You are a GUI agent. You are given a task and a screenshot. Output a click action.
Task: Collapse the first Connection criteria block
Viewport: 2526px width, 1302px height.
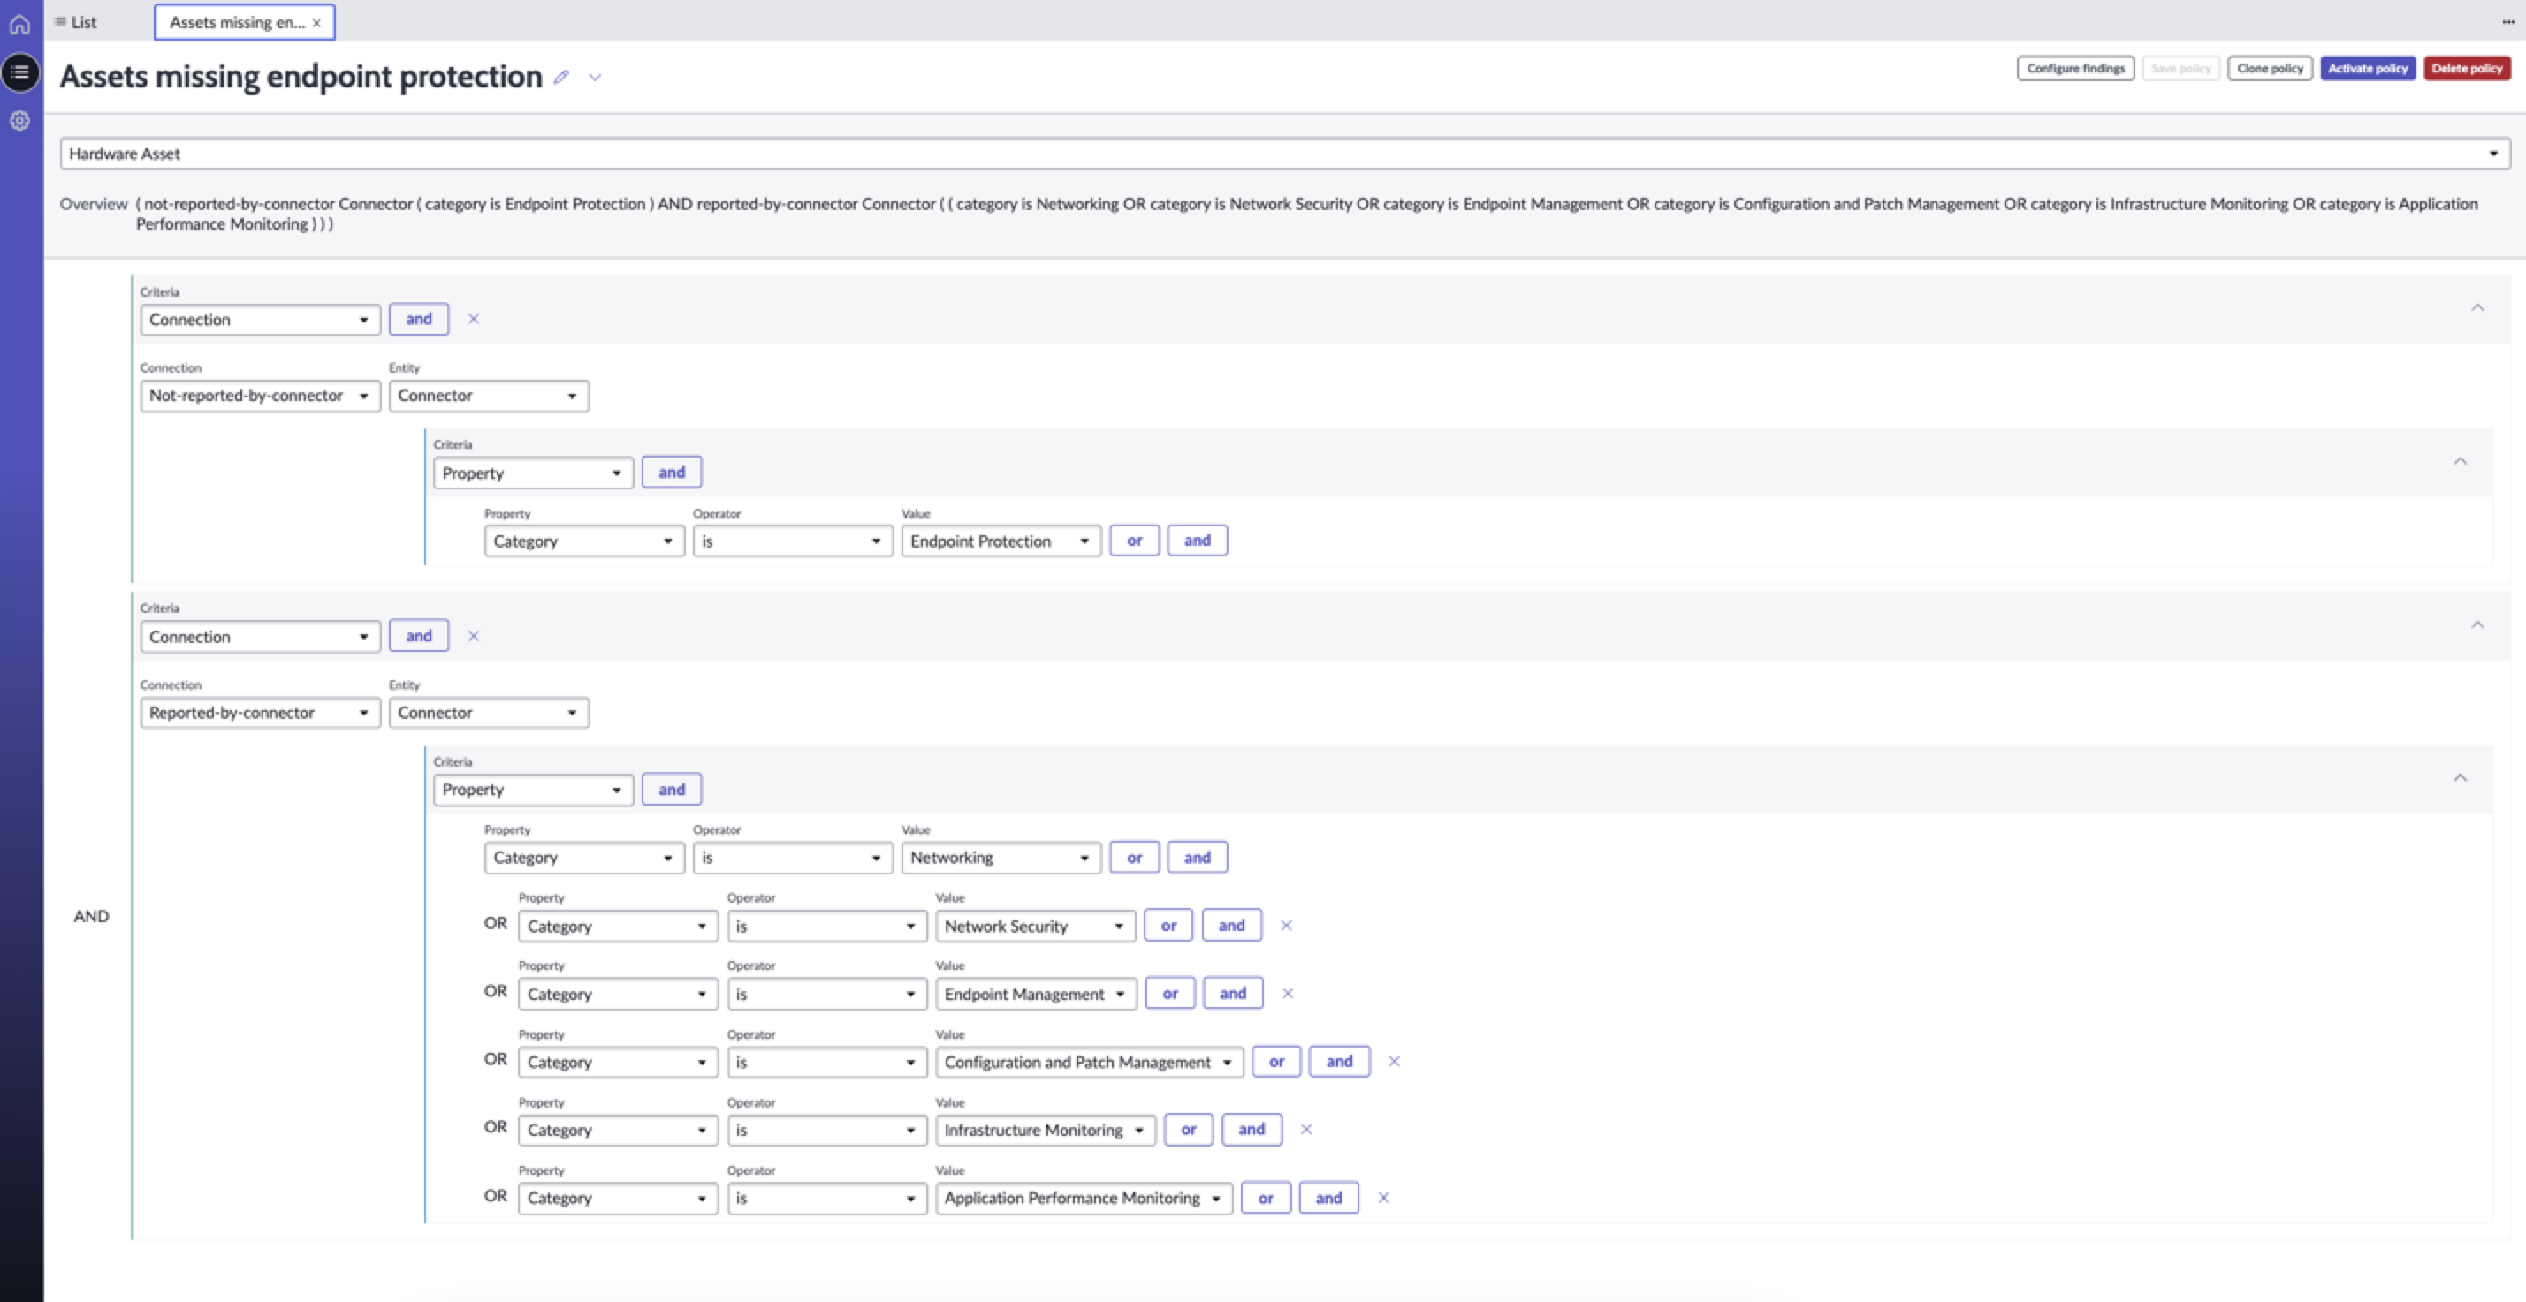coord(2477,307)
